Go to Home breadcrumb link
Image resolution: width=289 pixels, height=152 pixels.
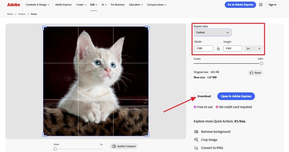10,14
